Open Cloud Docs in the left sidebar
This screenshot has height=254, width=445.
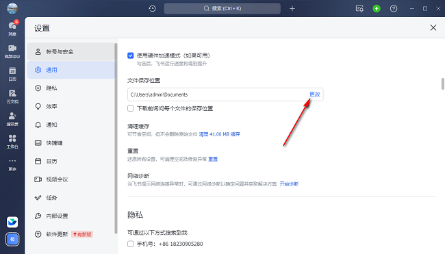[12, 97]
